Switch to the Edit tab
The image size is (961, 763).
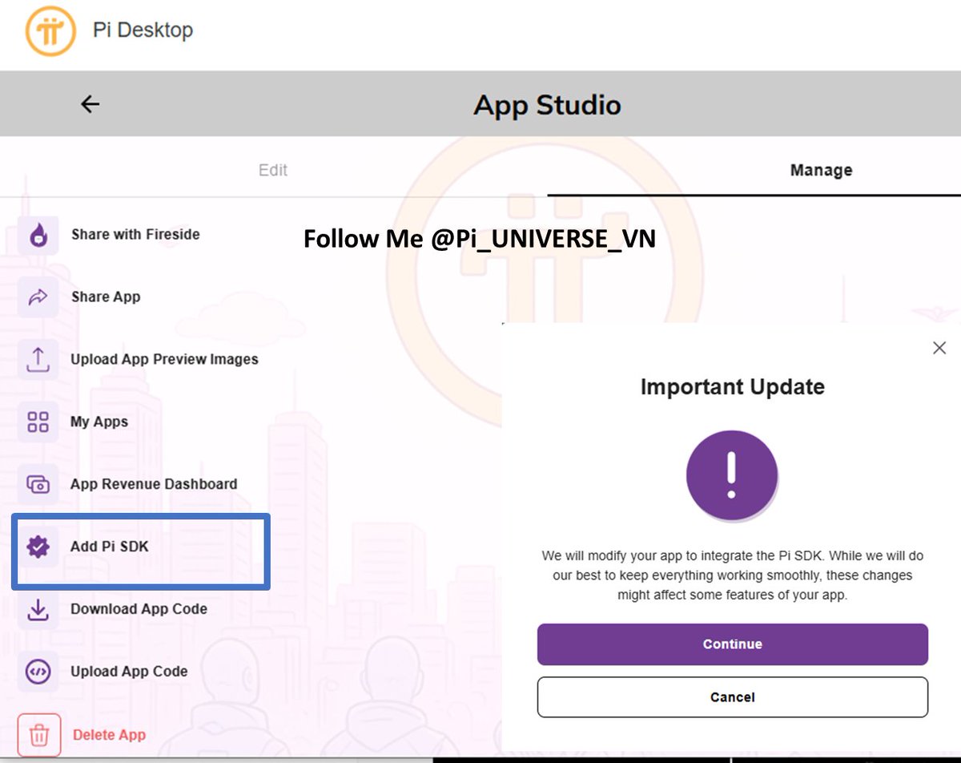pyautogui.click(x=273, y=170)
